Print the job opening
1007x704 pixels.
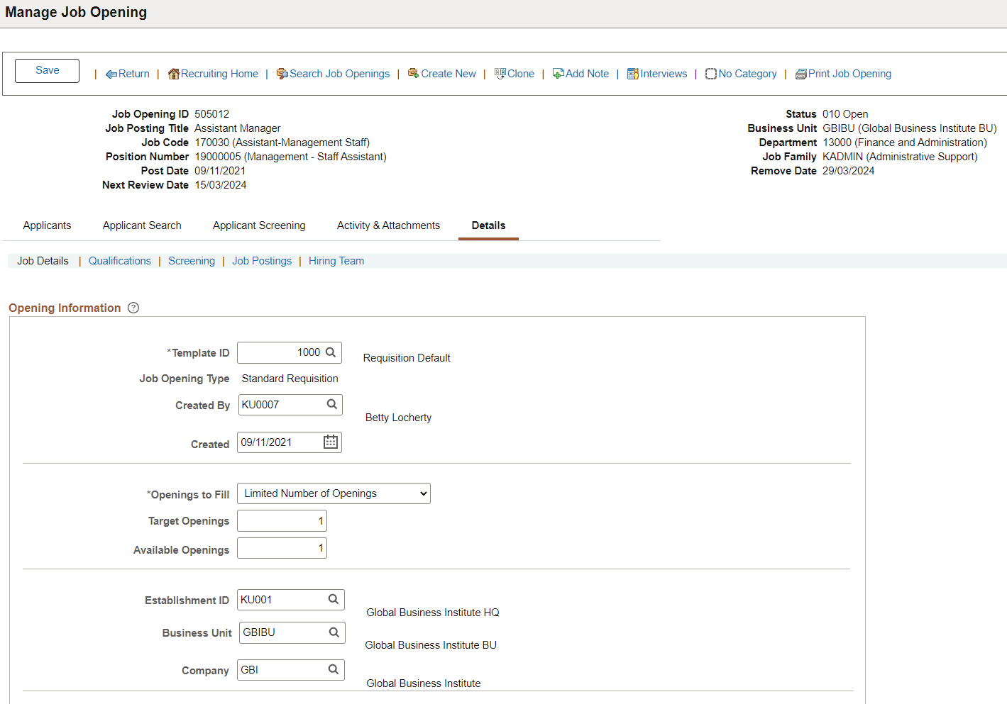point(849,73)
